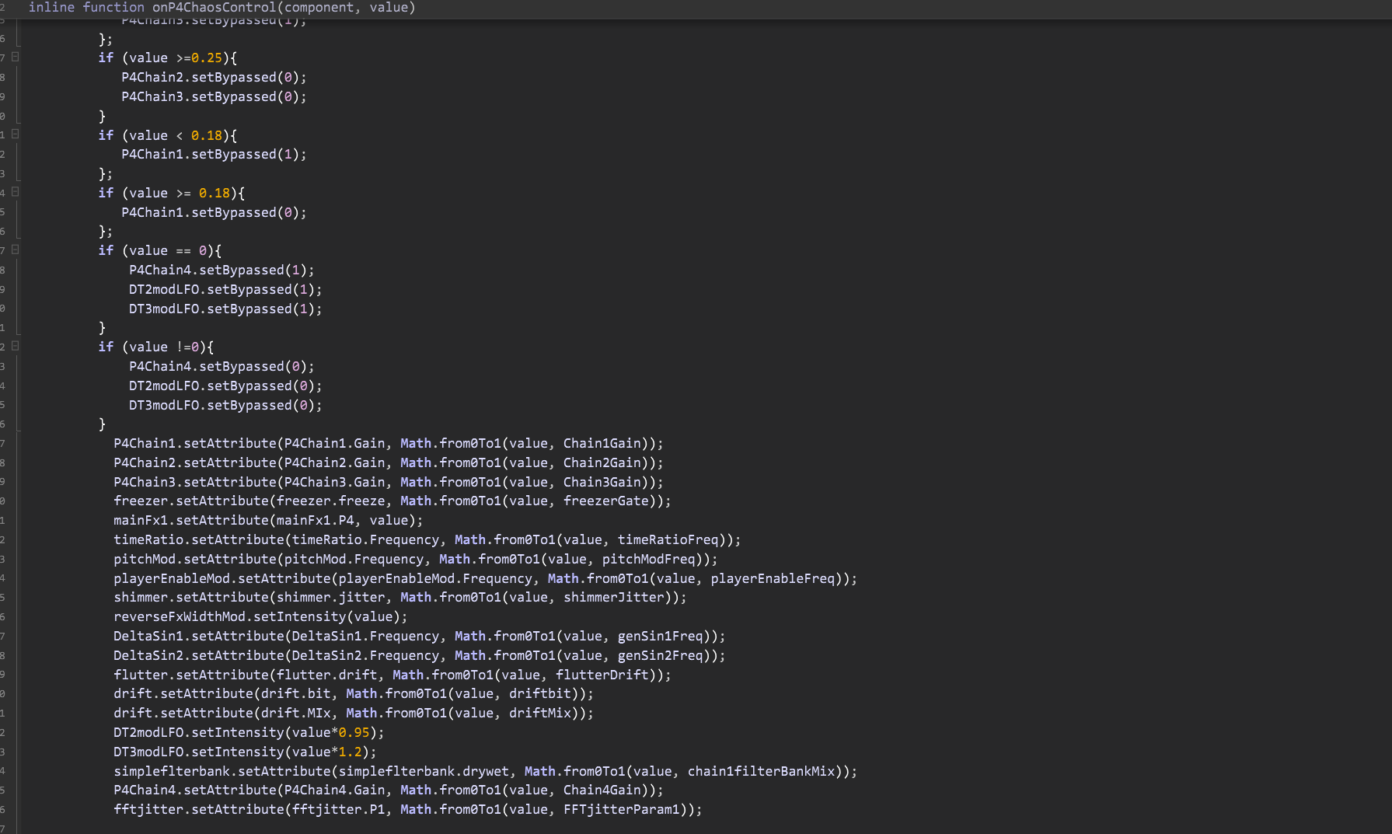Click the simpleflterbank.setAttribute chain1filterBankMix line
1392x834 pixels.
coord(486,771)
